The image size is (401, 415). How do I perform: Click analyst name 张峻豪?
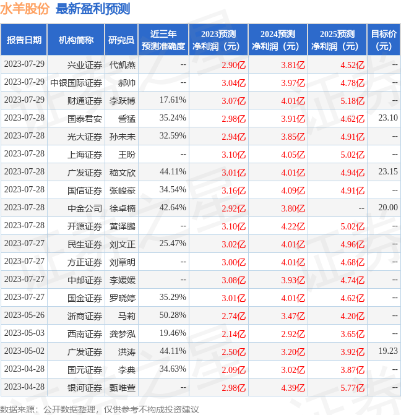[x=123, y=190]
